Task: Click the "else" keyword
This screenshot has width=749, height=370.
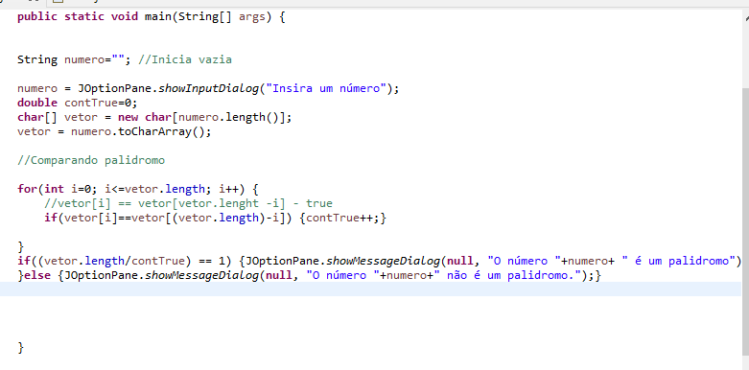Action: [x=37, y=275]
